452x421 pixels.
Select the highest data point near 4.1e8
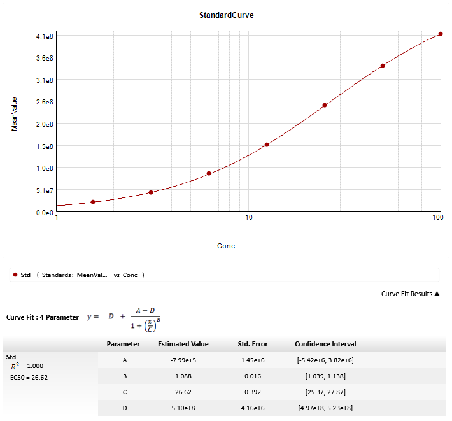point(441,34)
